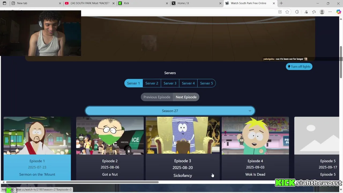
Task: Open Episode 2 Mr. Mackey ICE thumbnail
Action: tap(110, 136)
